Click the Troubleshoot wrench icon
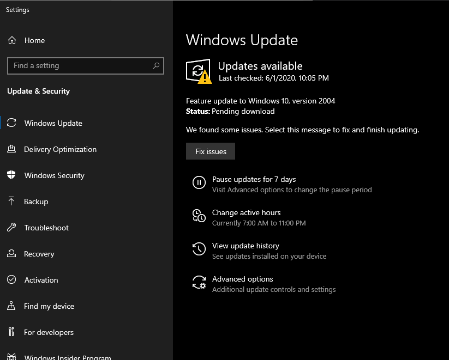Viewport: 449px width, 360px height. click(x=11, y=227)
